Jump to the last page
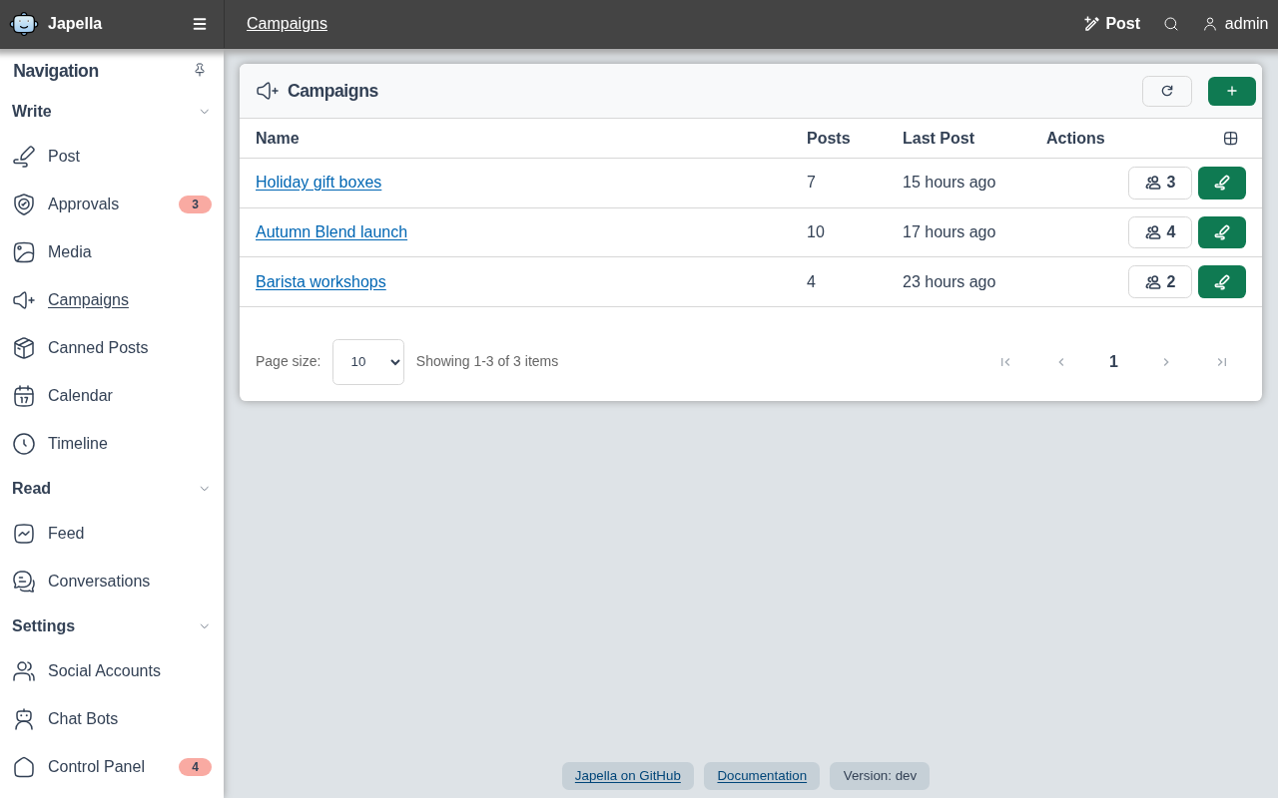Screen dimensions: 1278x798 (x=1221, y=362)
